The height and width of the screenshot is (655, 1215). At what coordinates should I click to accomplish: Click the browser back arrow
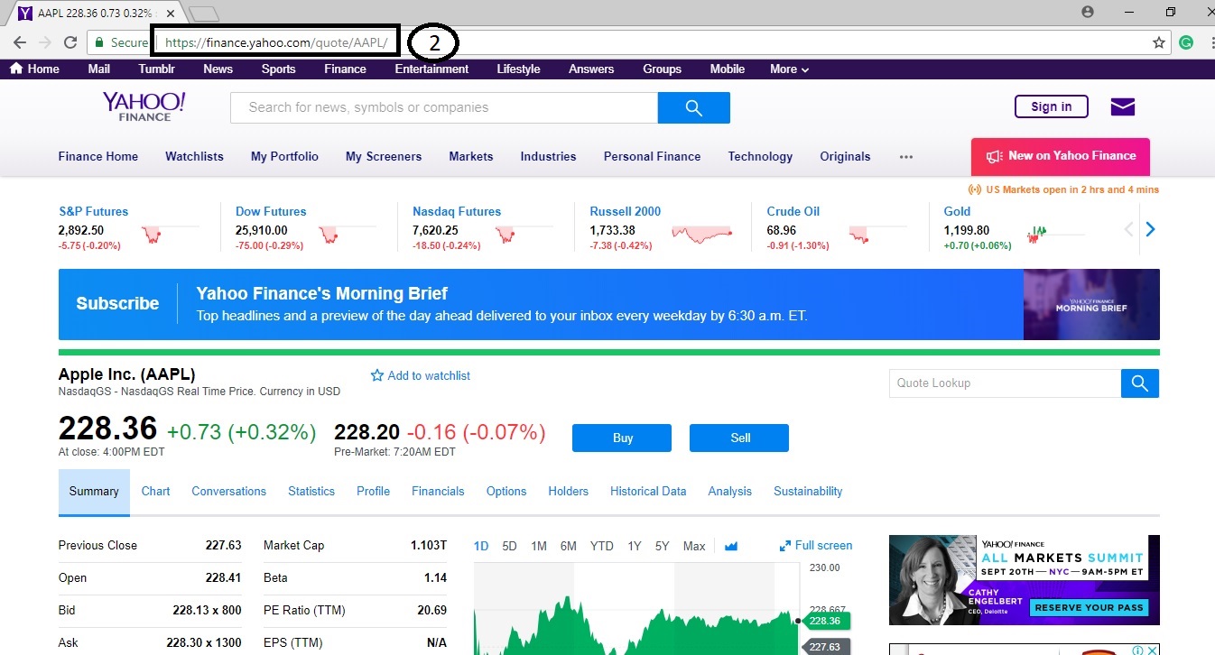pyautogui.click(x=19, y=42)
